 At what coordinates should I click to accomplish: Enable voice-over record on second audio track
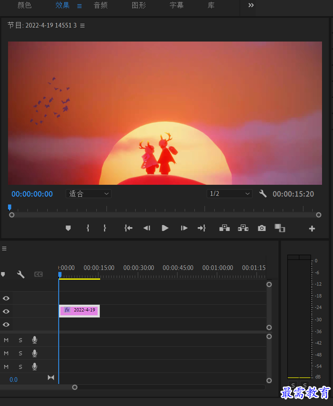pyautogui.click(x=35, y=353)
